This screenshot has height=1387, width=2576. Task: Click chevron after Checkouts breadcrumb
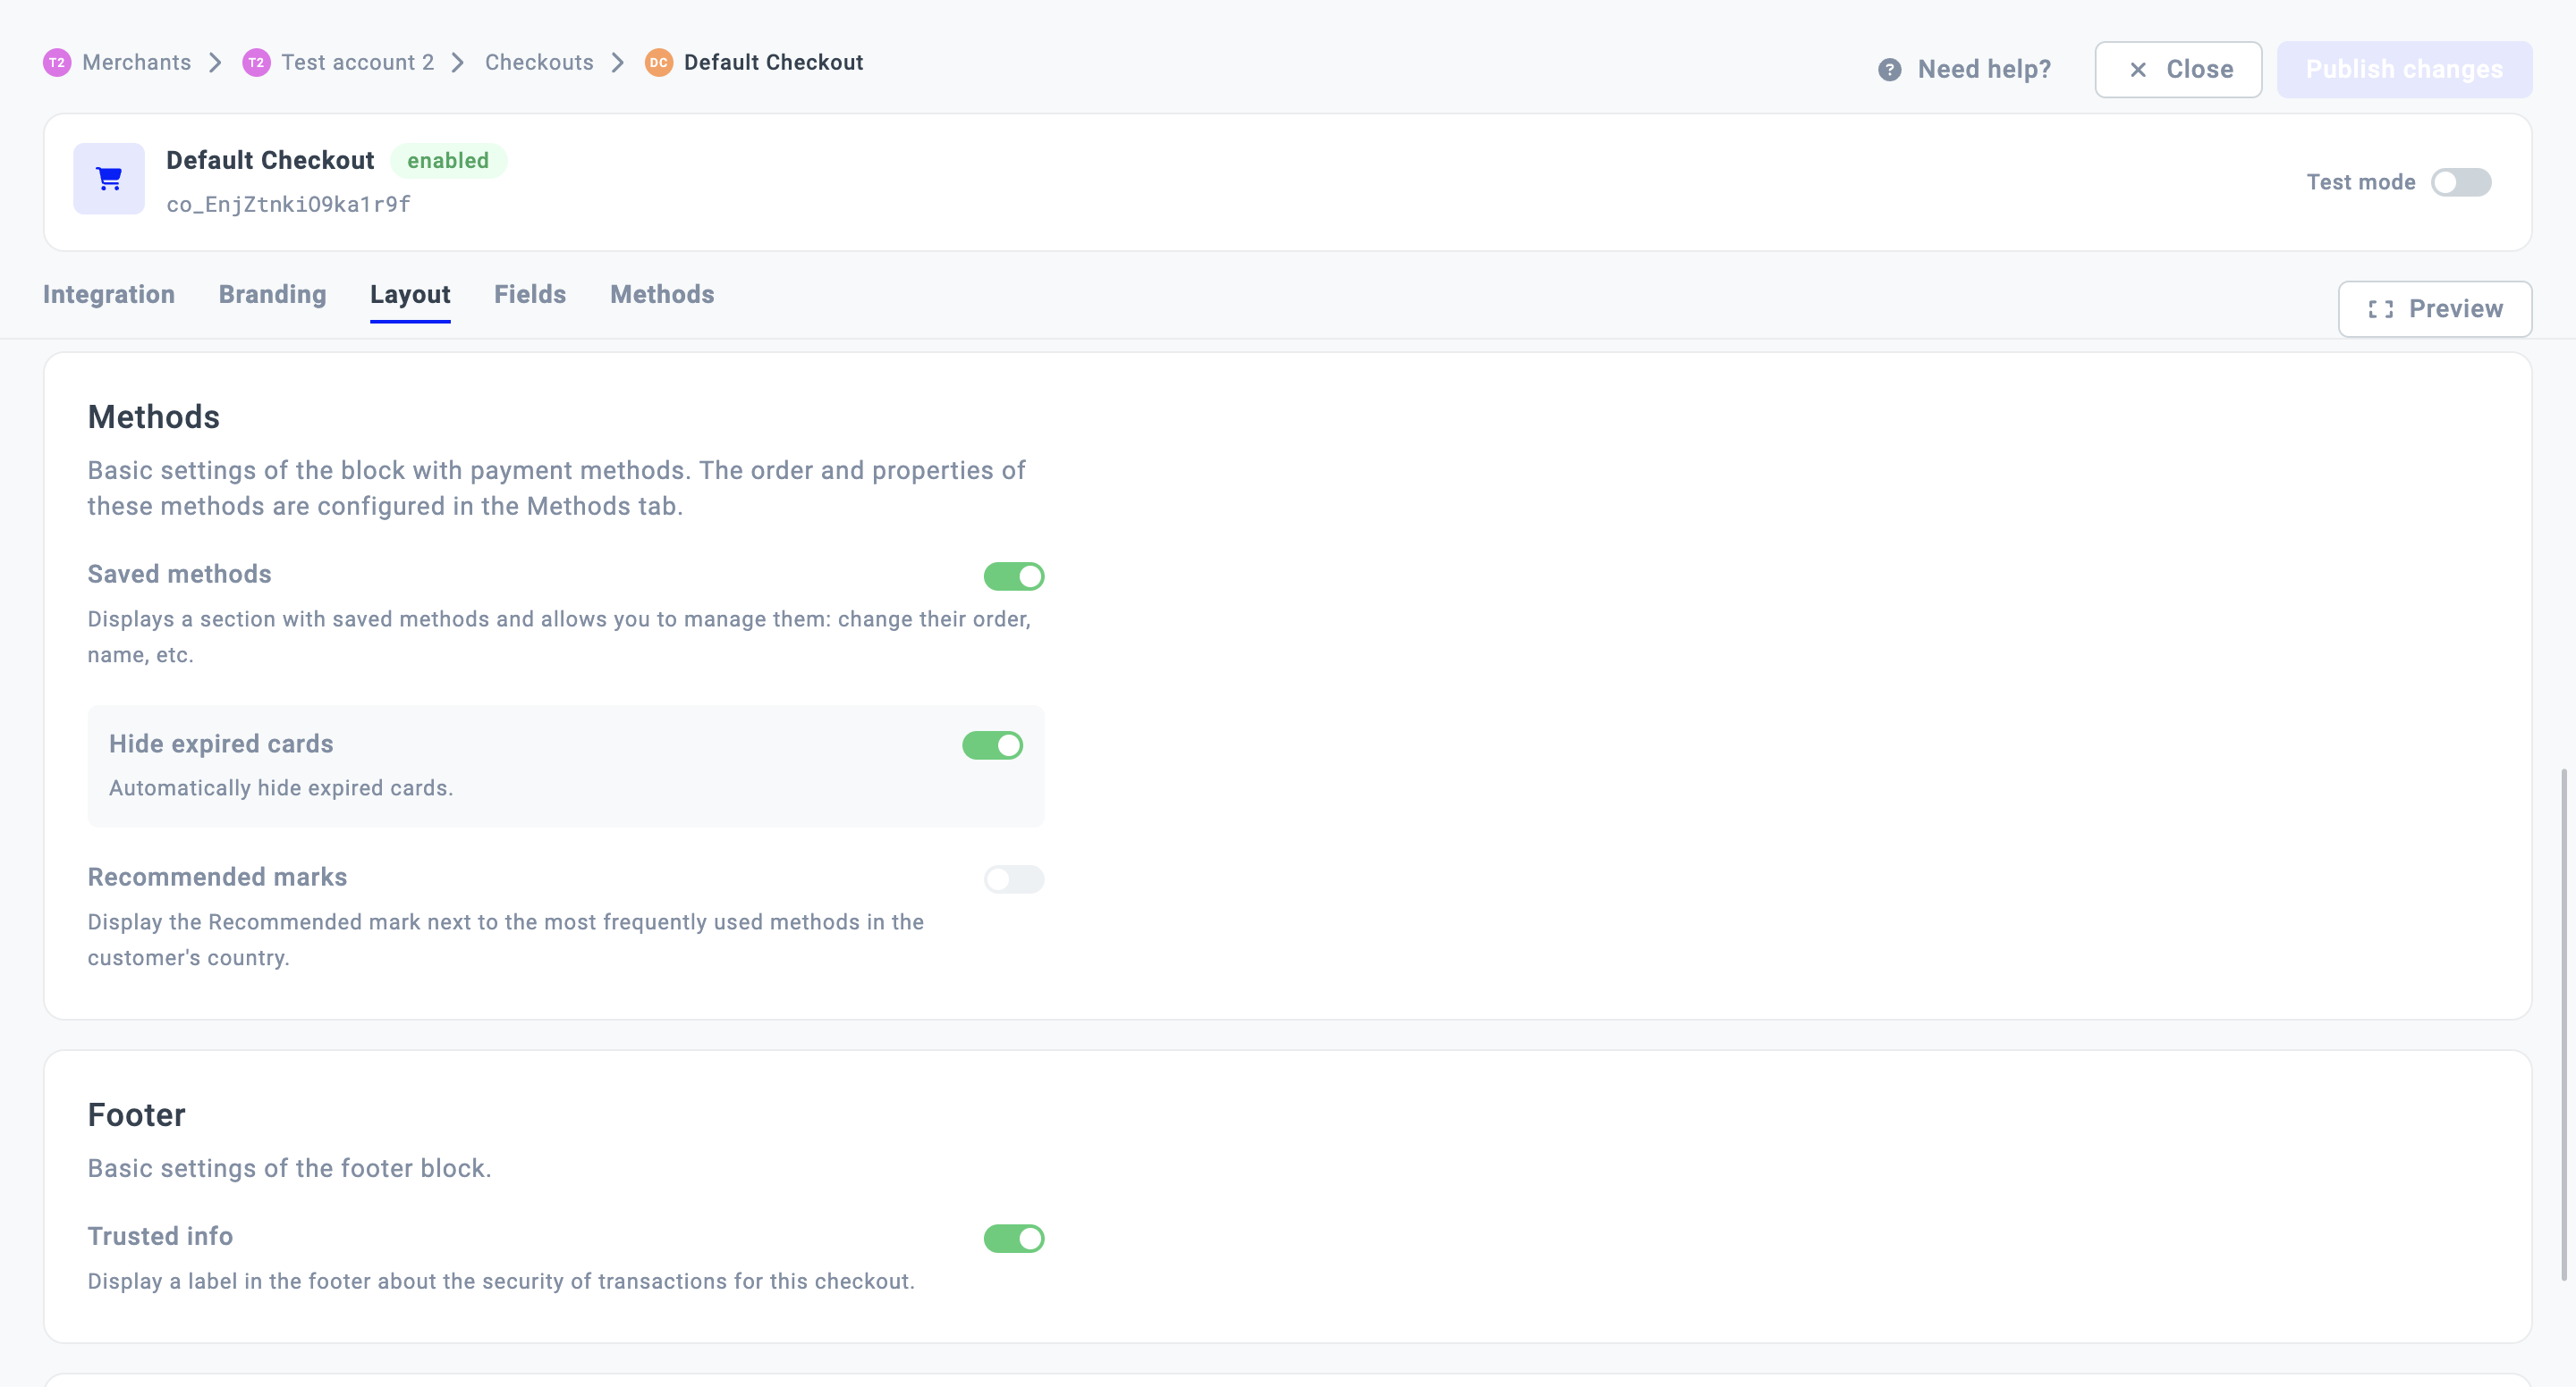618,63
